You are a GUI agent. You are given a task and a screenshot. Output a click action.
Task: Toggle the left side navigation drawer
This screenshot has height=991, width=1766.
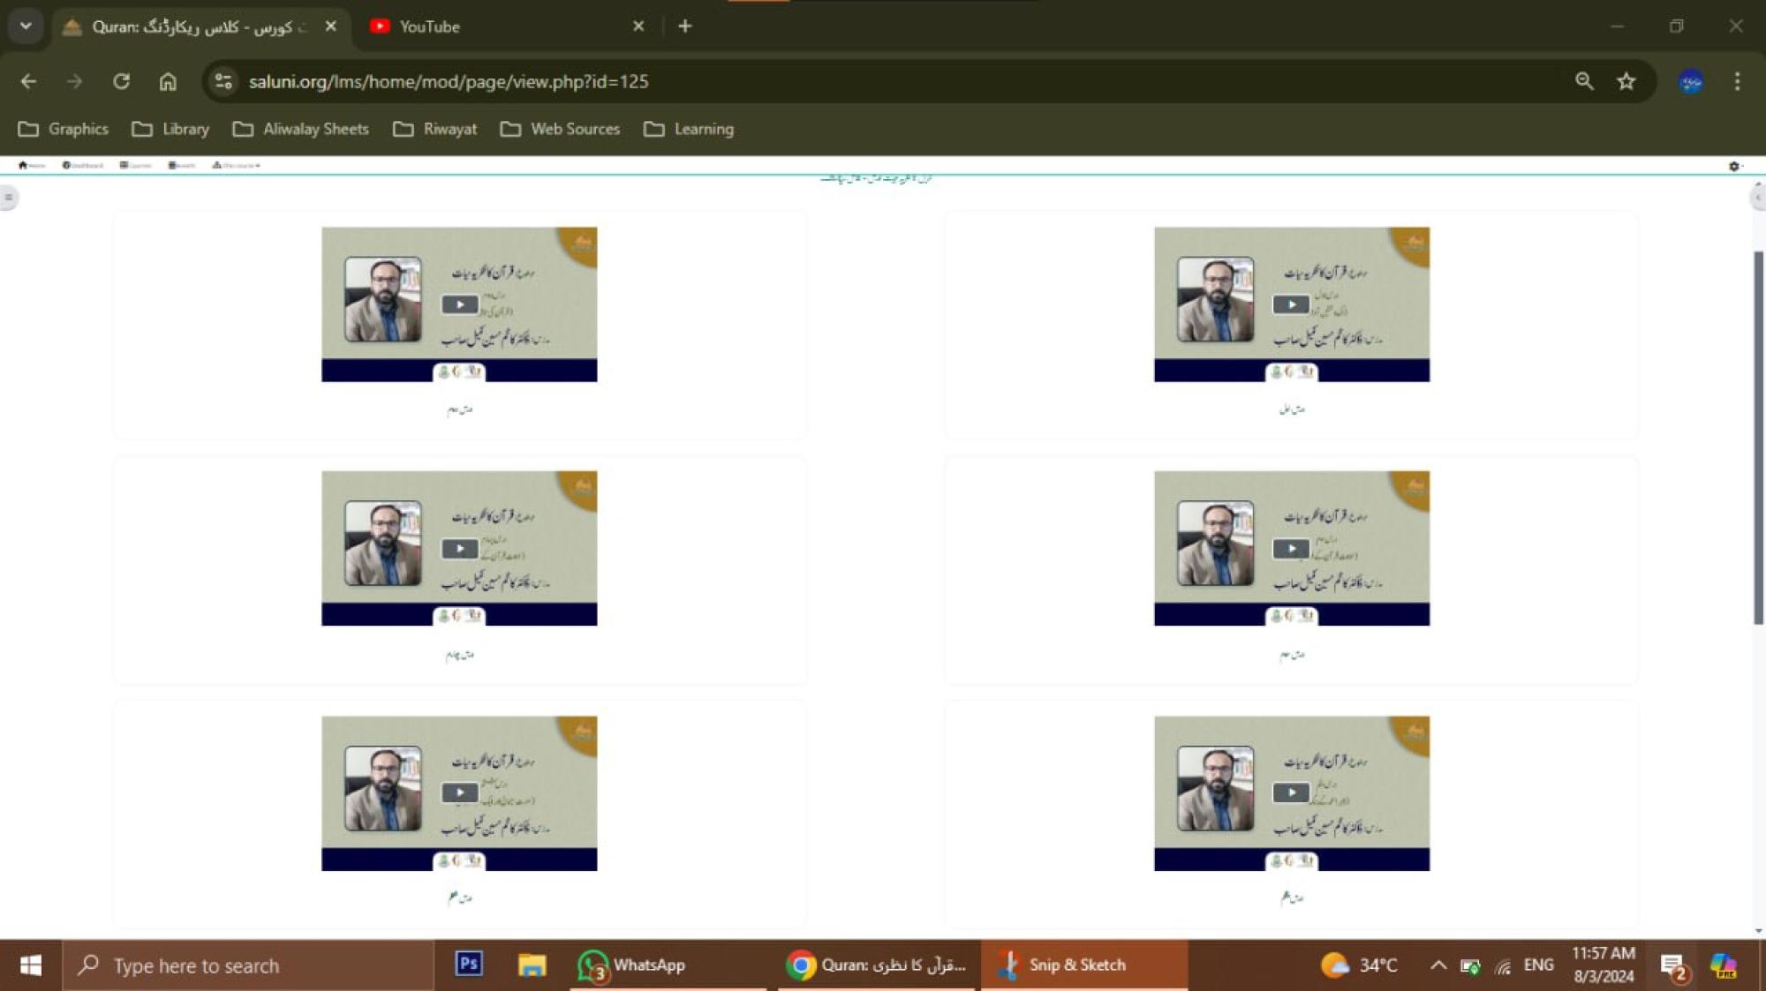pyautogui.click(x=9, y=197)
